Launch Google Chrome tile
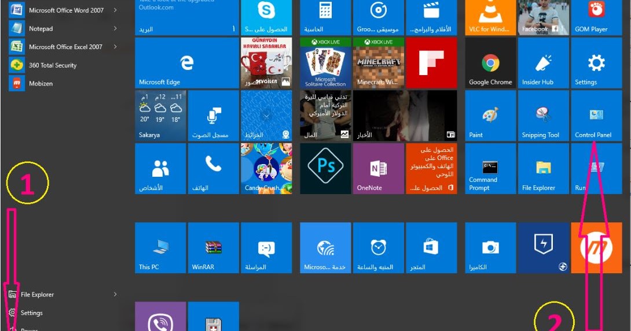The width and height of the screenshot is (631, 331). [x=490, y=63]
